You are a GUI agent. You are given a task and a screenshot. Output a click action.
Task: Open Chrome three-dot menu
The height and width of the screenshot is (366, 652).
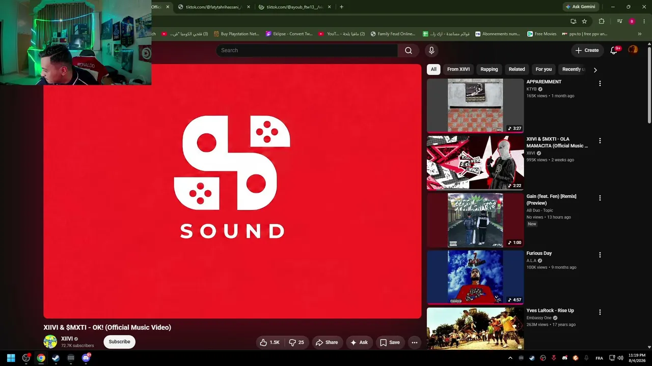pyautogui.click(x=644, y=21)
